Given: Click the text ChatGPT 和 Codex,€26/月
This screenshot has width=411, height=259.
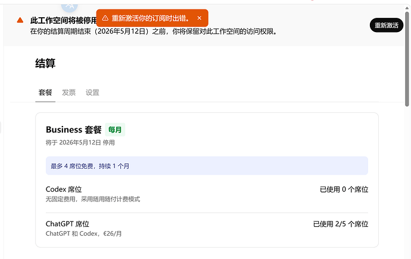Looking at the screenshot, I should [x=83, y=233].
